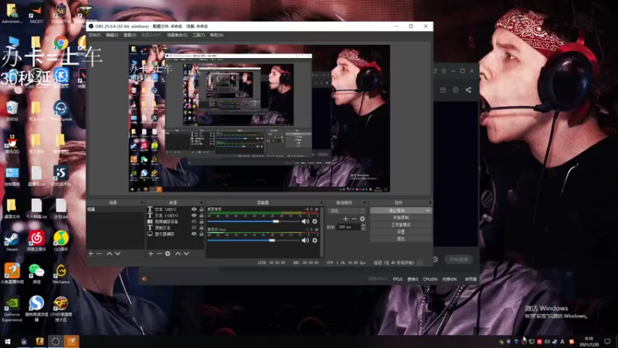Screen dimensions: 618x348
Task: Open the File (F) menu in OBS
Action: click(94, 35)
